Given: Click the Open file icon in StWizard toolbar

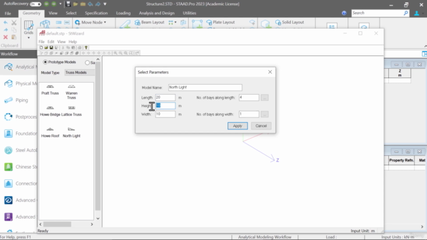Looking at the screenshot, I should point(46,47).
